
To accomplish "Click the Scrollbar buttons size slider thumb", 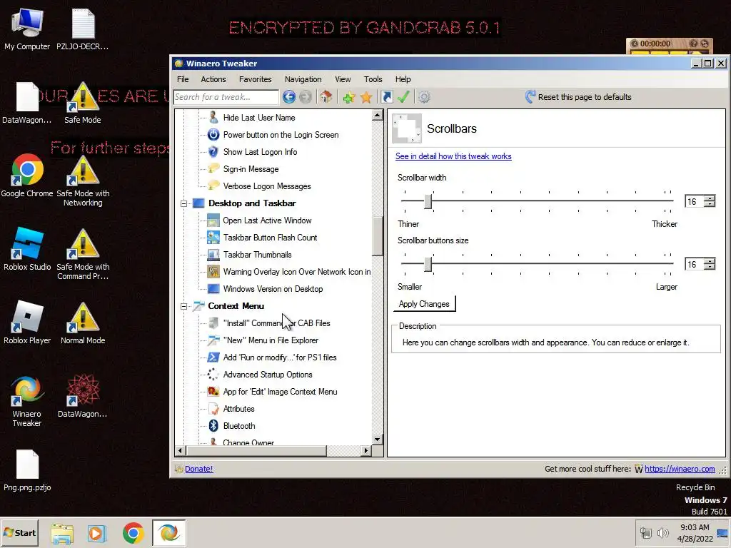I will (428, 264).
